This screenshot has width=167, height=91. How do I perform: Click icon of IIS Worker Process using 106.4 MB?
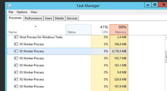coord(16,44)
